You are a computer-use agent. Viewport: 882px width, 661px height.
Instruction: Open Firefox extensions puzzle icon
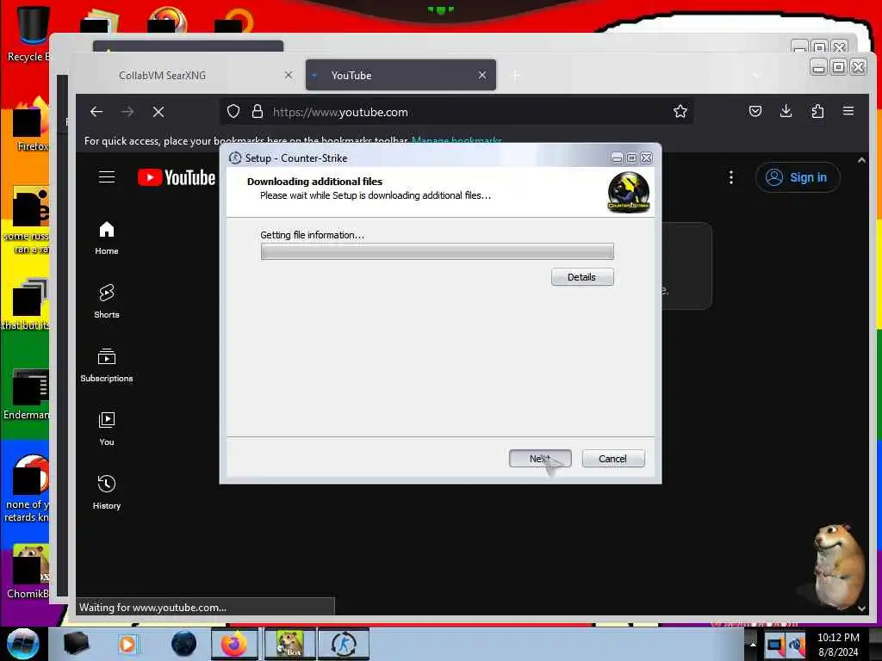click(x=817, y=111)
